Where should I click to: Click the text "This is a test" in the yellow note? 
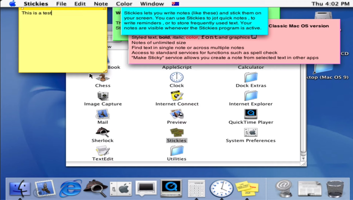(x=36, y=13)
